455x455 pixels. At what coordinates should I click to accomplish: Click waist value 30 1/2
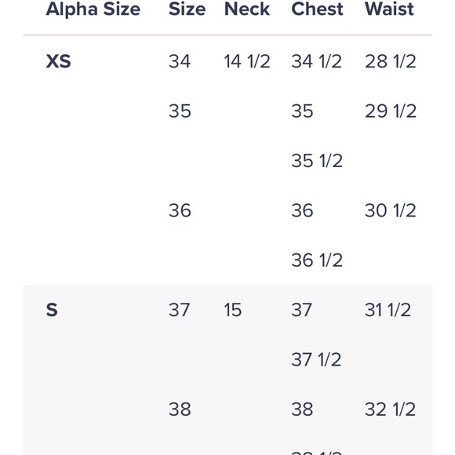click(x=391, y=210)
